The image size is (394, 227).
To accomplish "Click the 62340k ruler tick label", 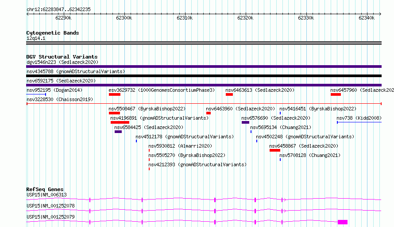I will point(367,18).
